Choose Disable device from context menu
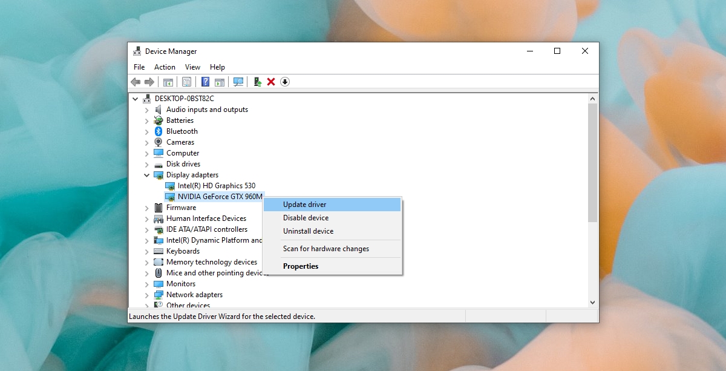The width and height of the screenshot is (726, 371). (x=333, y=218)
